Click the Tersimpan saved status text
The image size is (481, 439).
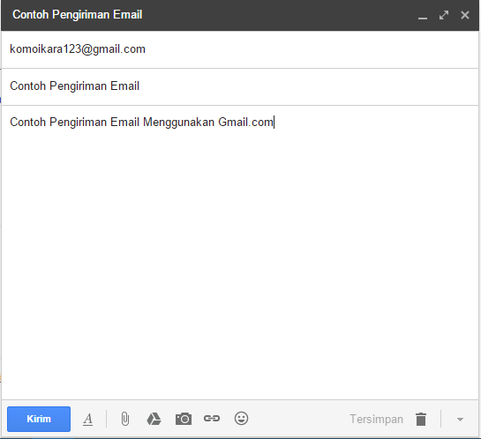pos(376,419)
